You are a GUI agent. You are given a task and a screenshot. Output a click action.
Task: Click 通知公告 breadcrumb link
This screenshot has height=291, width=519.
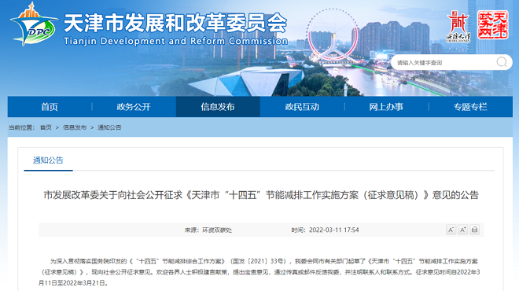point(109,127)
